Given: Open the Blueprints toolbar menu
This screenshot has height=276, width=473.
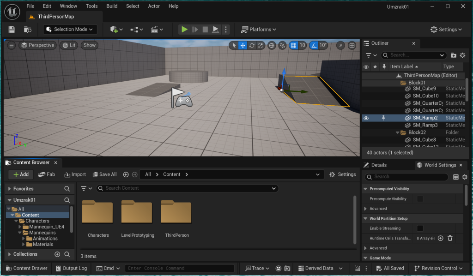Looking at the screenshot, I should (136, 29).
